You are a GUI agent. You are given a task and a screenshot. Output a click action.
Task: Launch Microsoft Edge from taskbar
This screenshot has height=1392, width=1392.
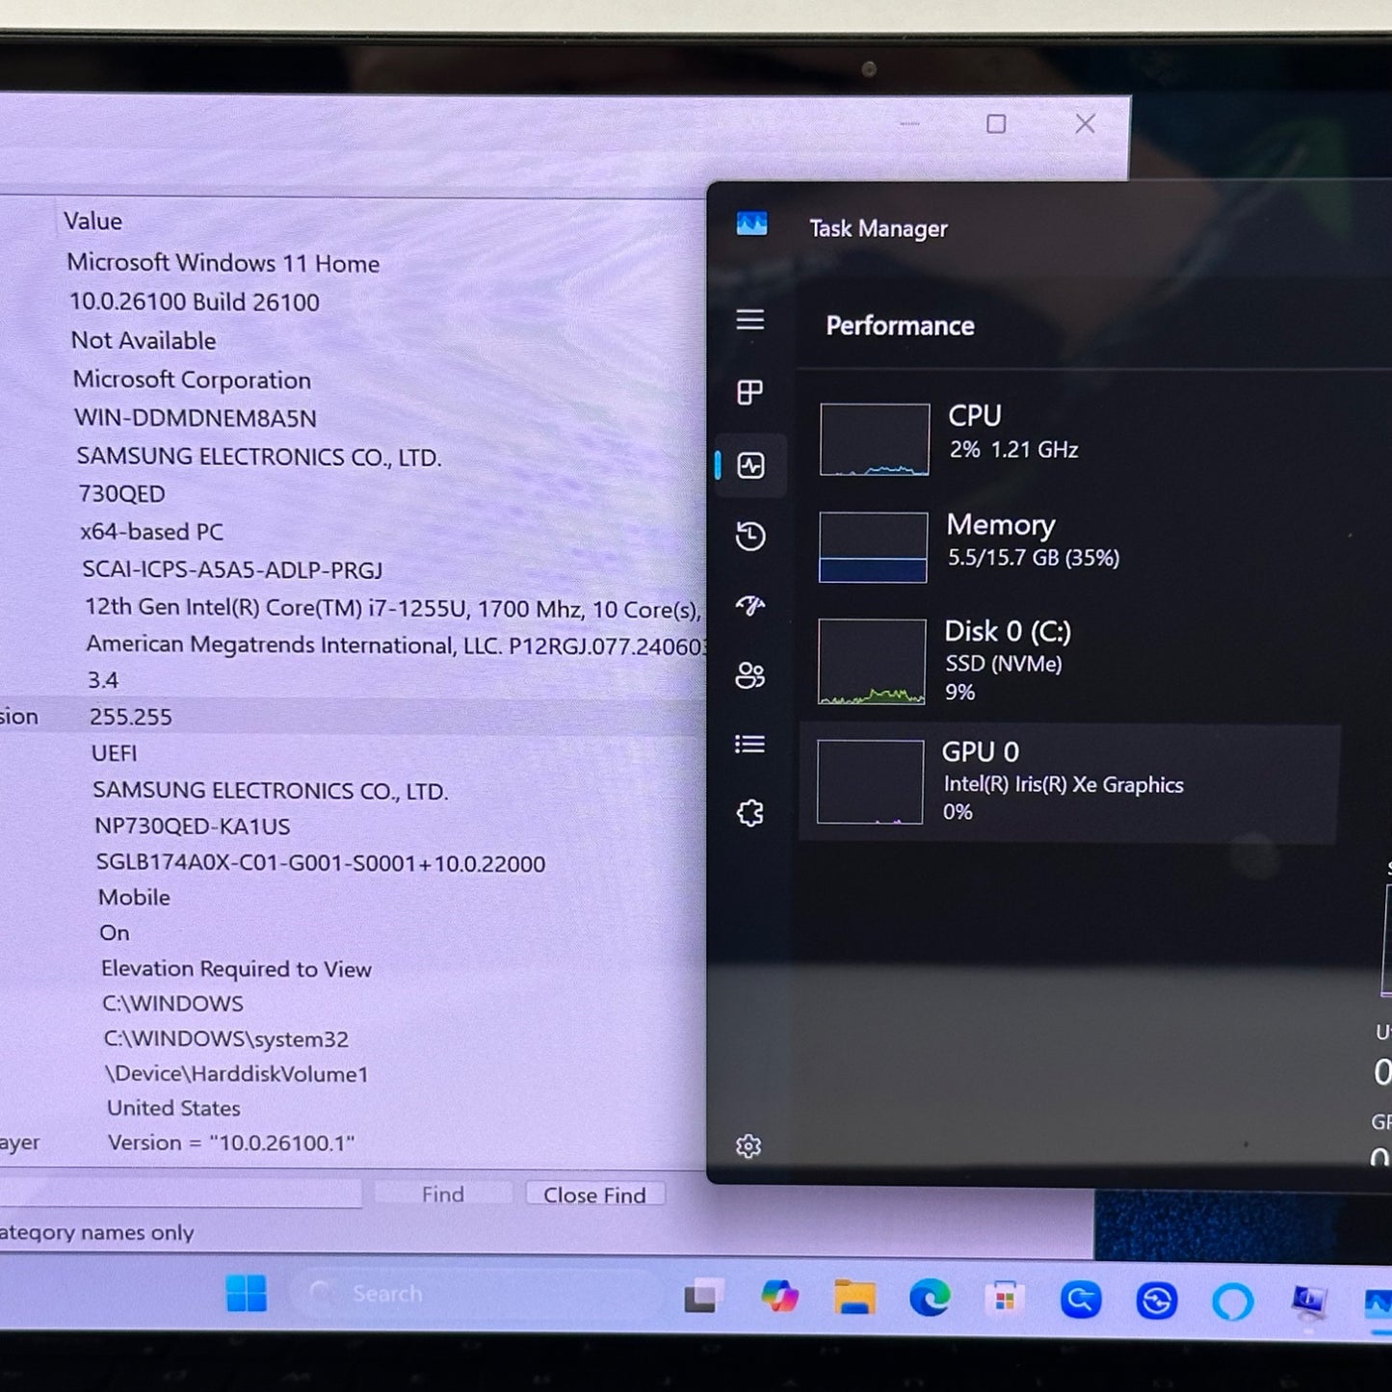pyautogui.click(x=930, y=1300)
